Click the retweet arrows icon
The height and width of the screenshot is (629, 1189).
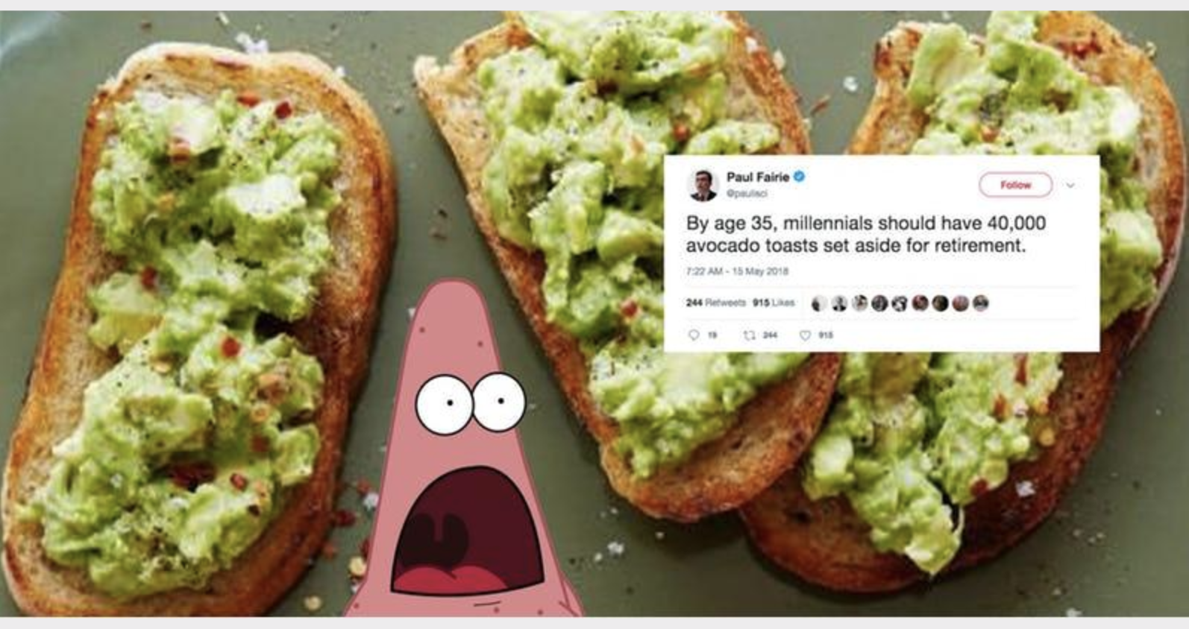point(750,335)
